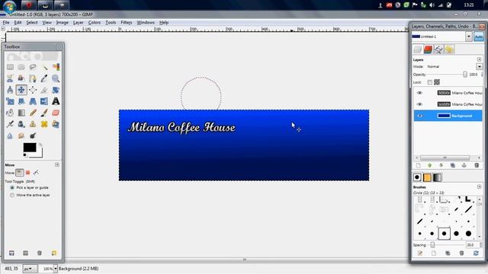
Task: Hide the Background layer
Action: click(419, 116)
